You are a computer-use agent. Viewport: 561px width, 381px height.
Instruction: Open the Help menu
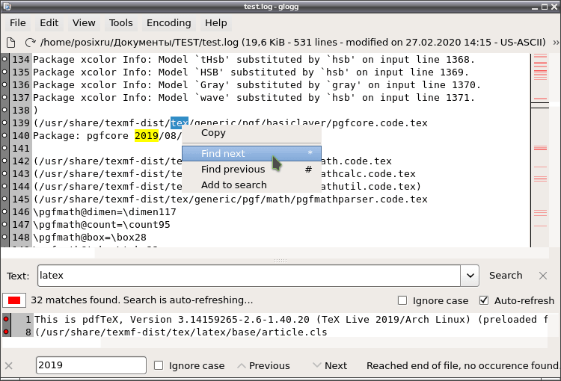(215, 23)
